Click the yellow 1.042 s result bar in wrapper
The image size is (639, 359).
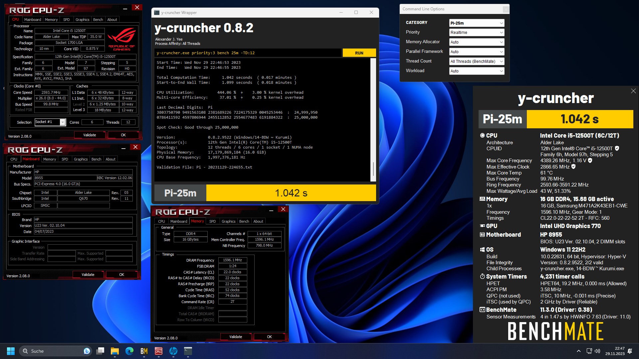click(x=291, y=193)
